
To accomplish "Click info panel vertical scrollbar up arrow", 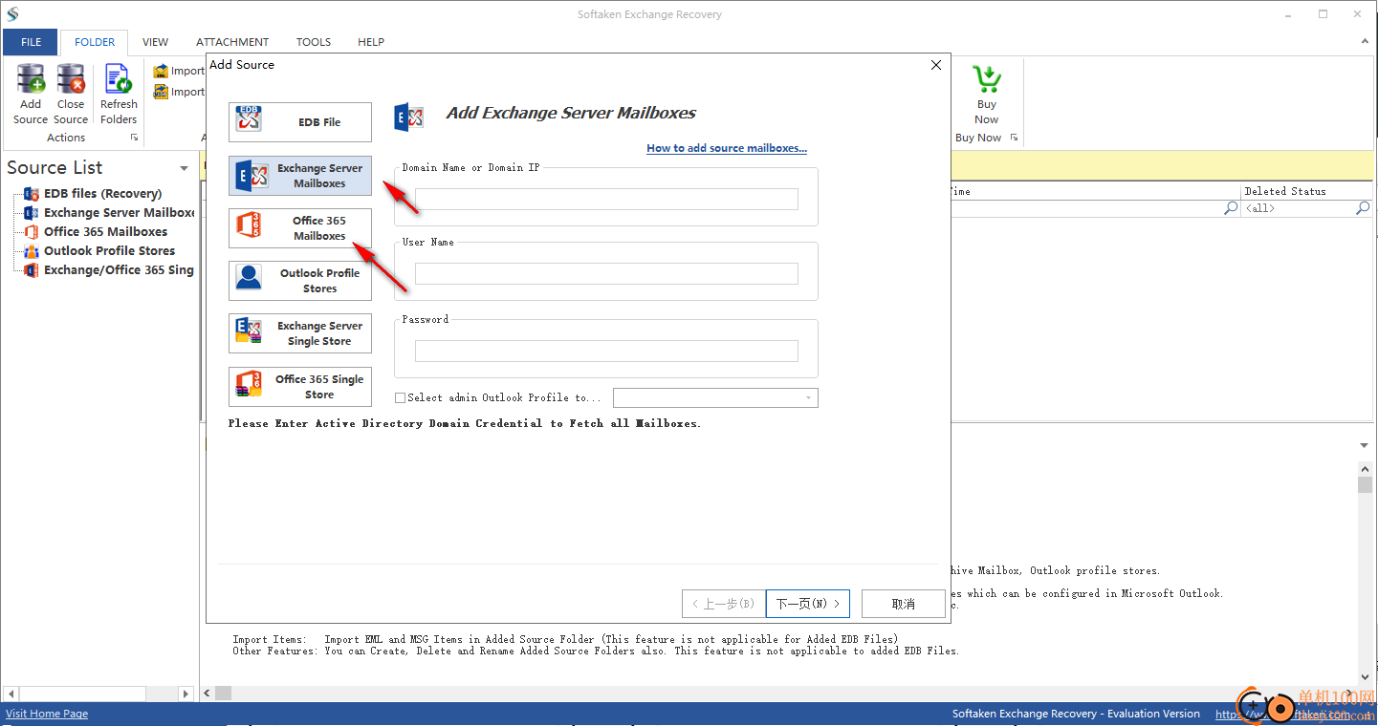I will click(x=1365, y=468).
